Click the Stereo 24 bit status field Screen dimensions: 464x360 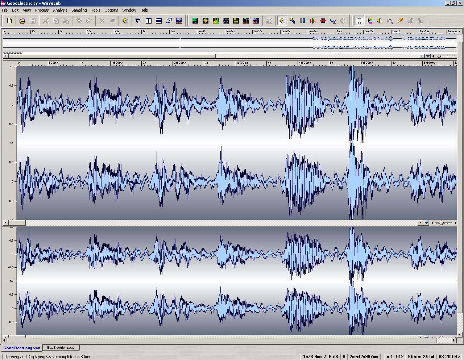pyautogui.click(x=421, y=357)
